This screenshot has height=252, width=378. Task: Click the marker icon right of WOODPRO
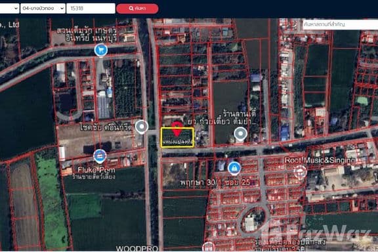coord(209,247)
